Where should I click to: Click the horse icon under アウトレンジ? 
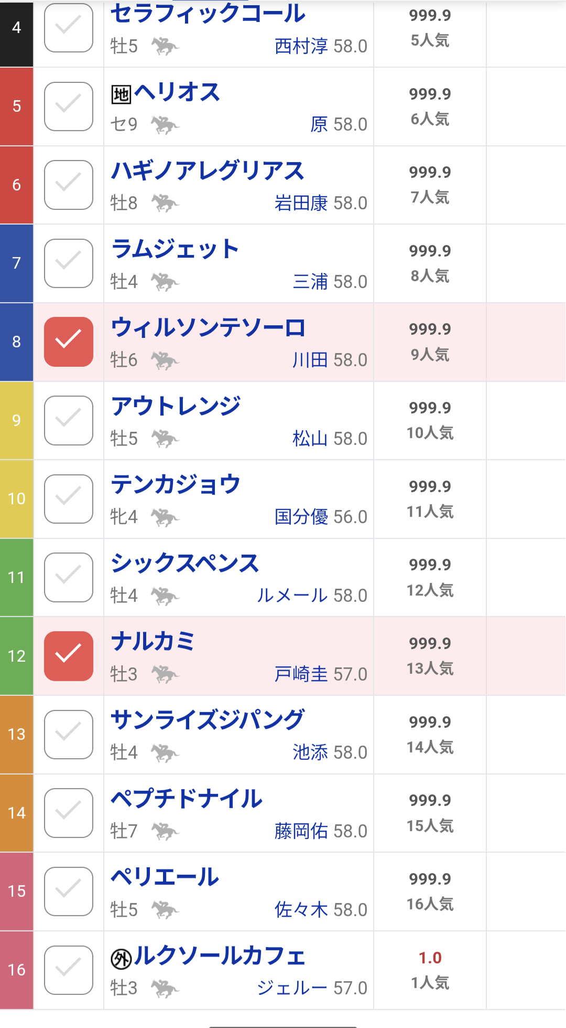tap(165, 439)
